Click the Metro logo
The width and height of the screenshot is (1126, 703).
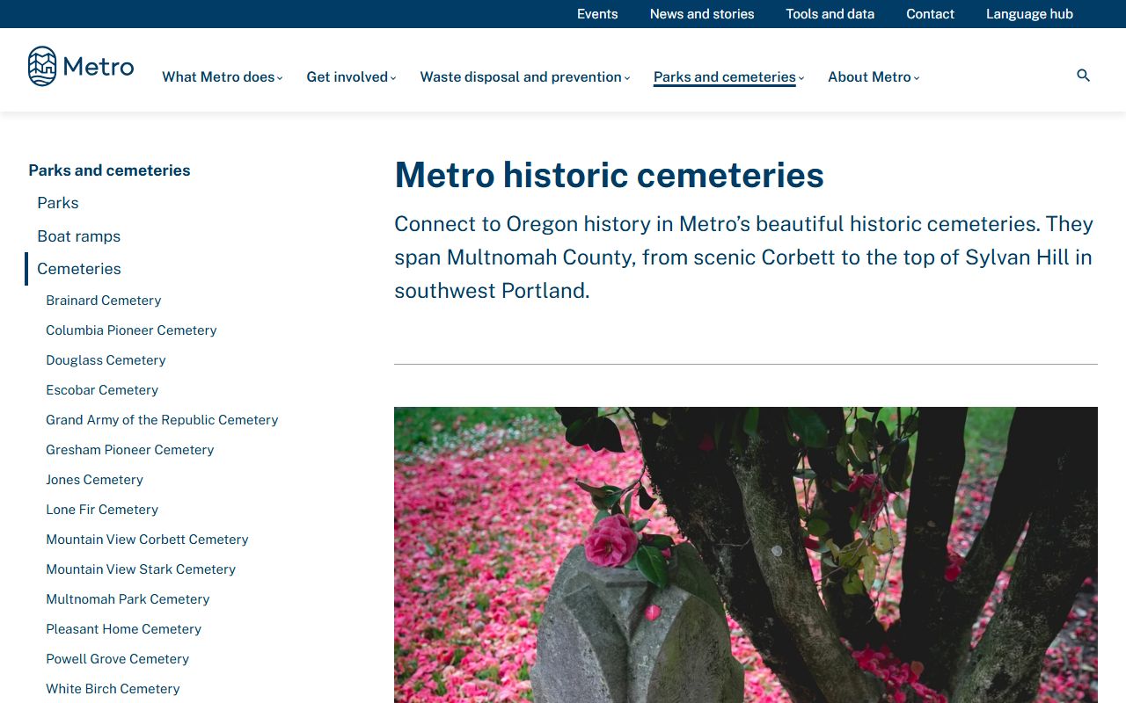tap(81, 67)
